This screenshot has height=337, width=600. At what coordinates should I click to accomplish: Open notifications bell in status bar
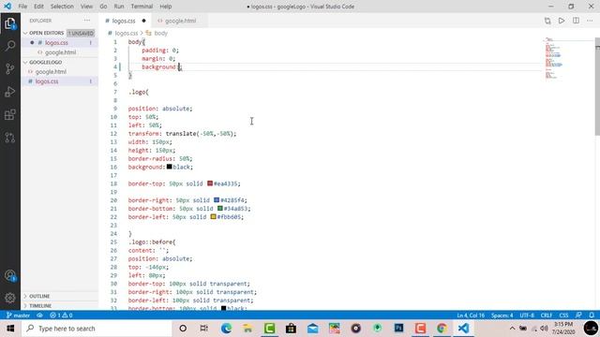592,315
